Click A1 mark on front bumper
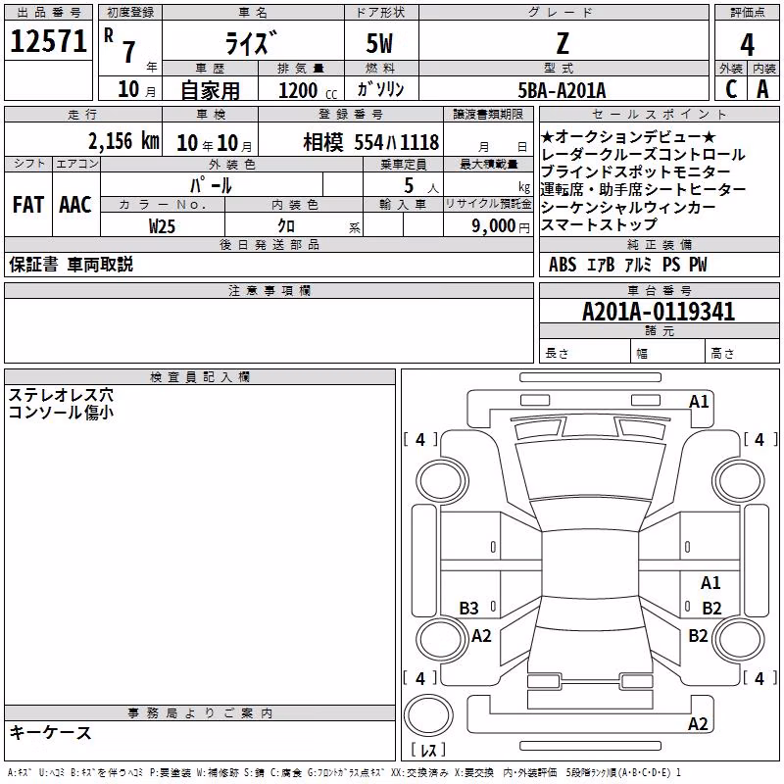Screen dimensions: 784x784 click(699, 401)
